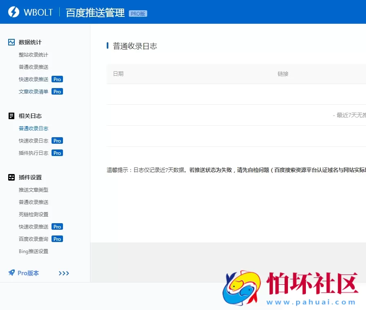Click the 插件设置 grid icon
This screenshot has height=310, width=366.
click(11, 177)
